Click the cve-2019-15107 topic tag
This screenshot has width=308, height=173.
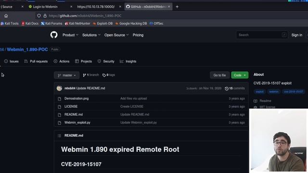click(294, 92)
